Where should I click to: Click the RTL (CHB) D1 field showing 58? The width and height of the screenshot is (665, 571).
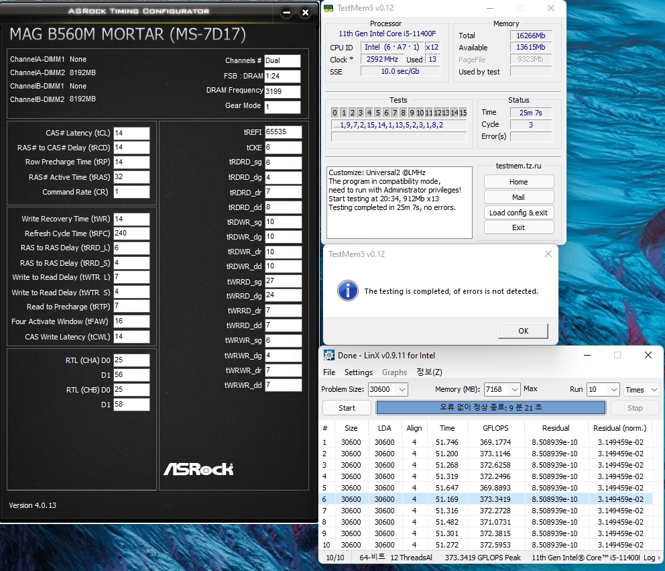coord(131,404)
